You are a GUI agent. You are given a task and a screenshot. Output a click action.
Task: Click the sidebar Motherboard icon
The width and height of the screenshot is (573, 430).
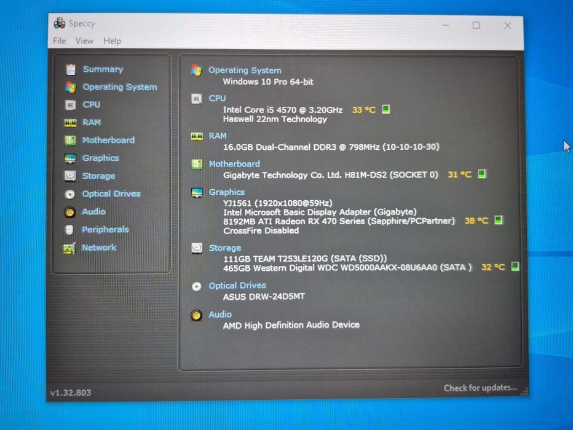(x=70, y=140)
